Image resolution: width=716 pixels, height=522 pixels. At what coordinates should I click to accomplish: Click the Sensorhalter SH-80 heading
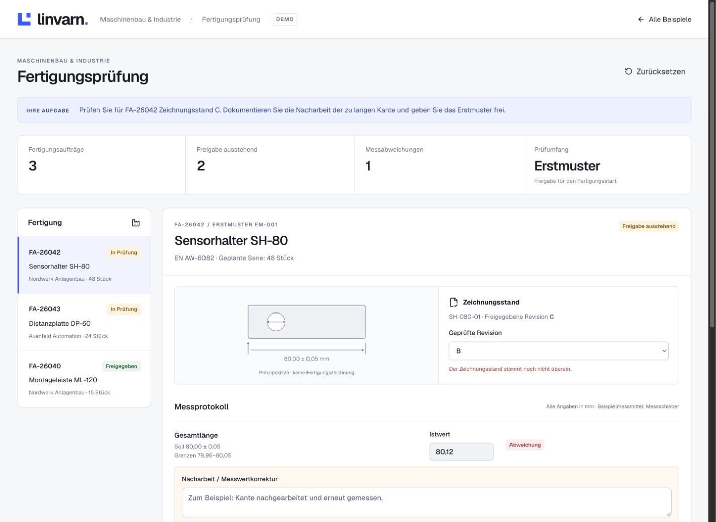click(231, 241)
